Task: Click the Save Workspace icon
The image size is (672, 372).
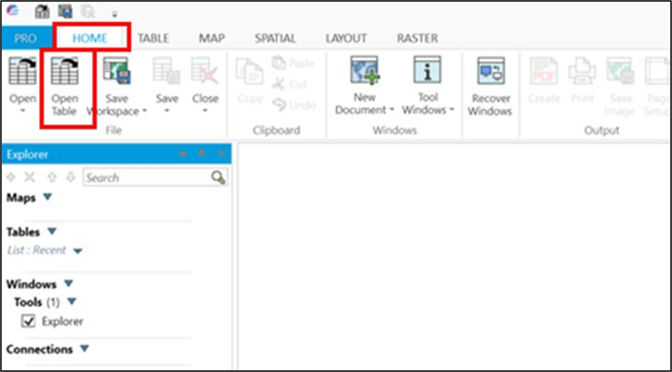Action: click(116, 71)
